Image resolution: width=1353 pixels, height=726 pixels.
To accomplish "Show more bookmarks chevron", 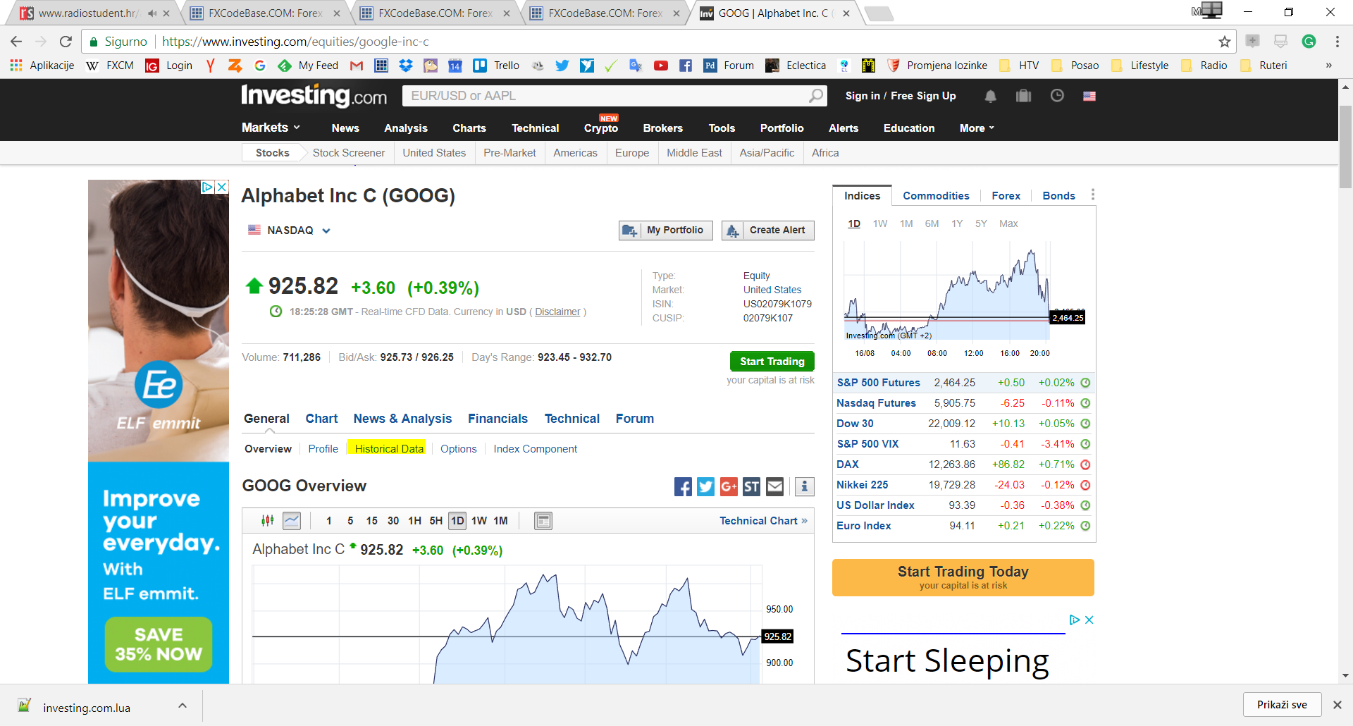I will click(x=1329, y=66).
